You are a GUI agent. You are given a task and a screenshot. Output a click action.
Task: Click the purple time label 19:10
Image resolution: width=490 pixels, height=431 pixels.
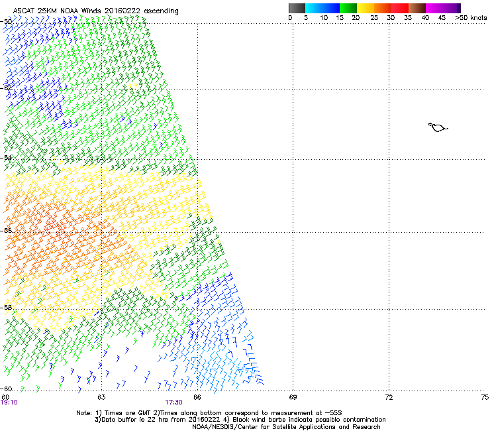pyautogui.click(x=9, y=402)
